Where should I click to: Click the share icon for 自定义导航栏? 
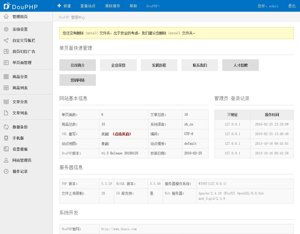pyautogui.click(x=6, y=40)
